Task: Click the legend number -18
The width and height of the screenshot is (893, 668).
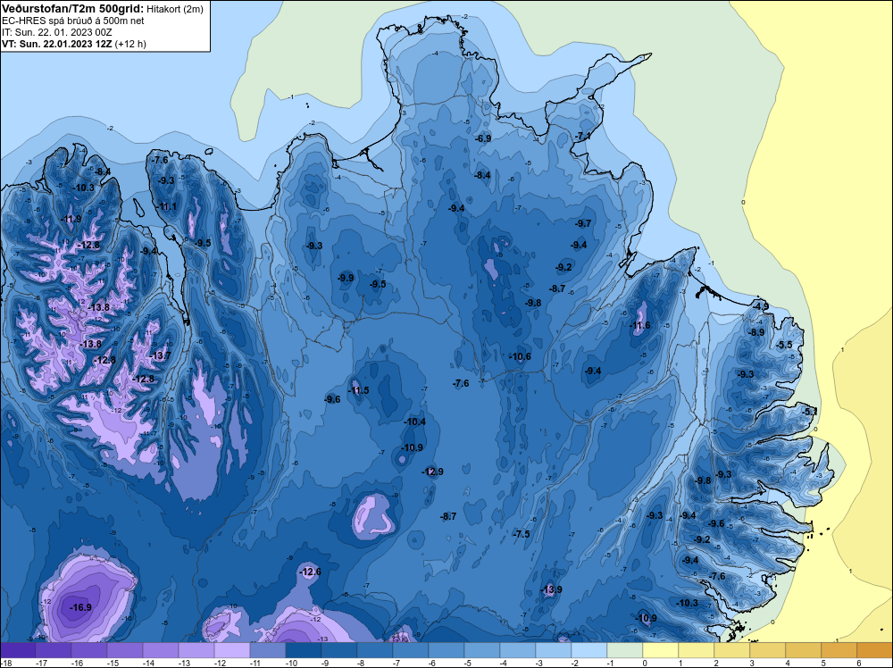Action: [x=5, y=663]
